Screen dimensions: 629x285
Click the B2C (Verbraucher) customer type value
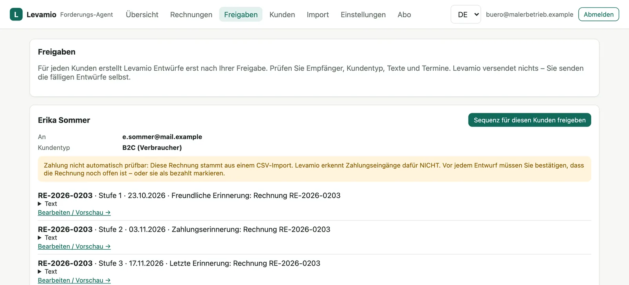[152, 148]
